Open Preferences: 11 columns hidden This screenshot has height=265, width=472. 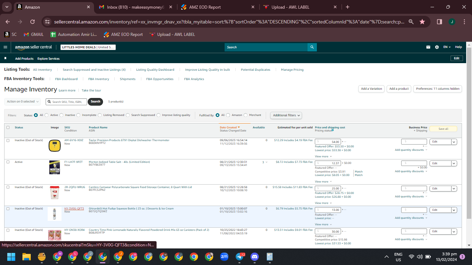click(437, 89)
